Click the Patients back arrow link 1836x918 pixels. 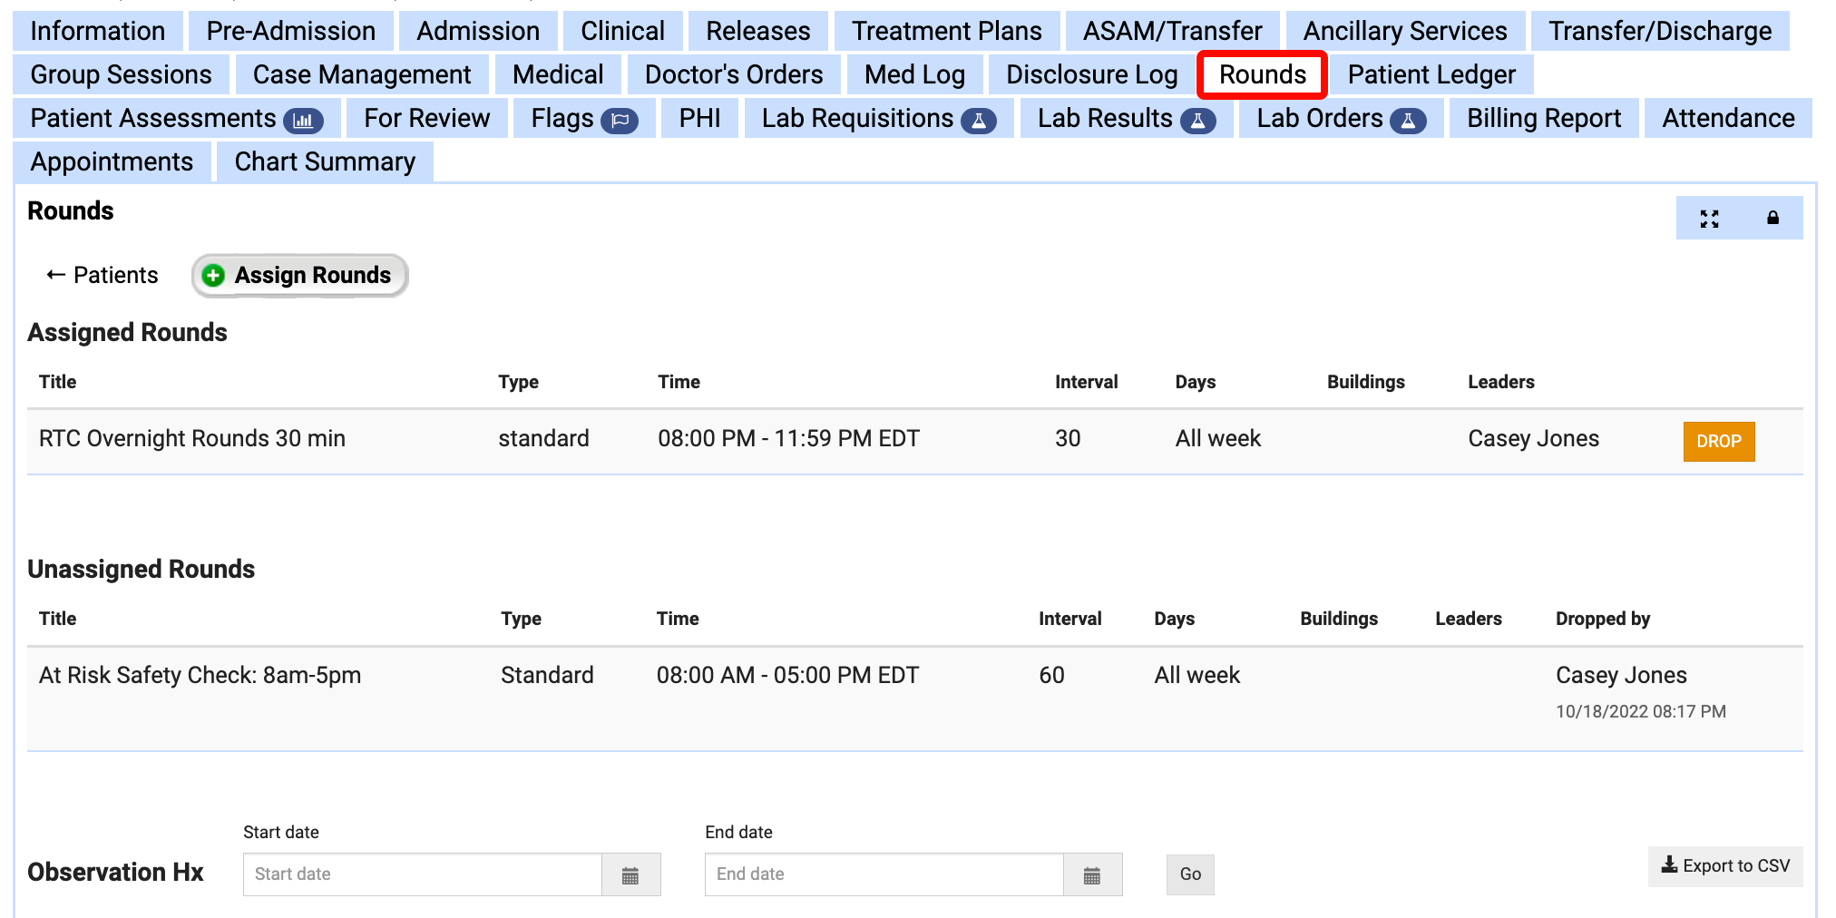point(101,275)
